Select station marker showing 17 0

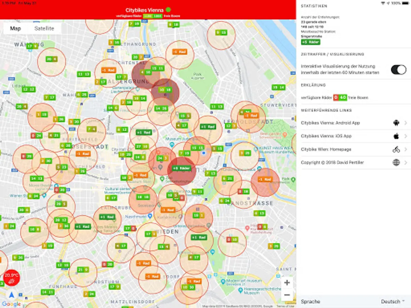click(129, 228)
